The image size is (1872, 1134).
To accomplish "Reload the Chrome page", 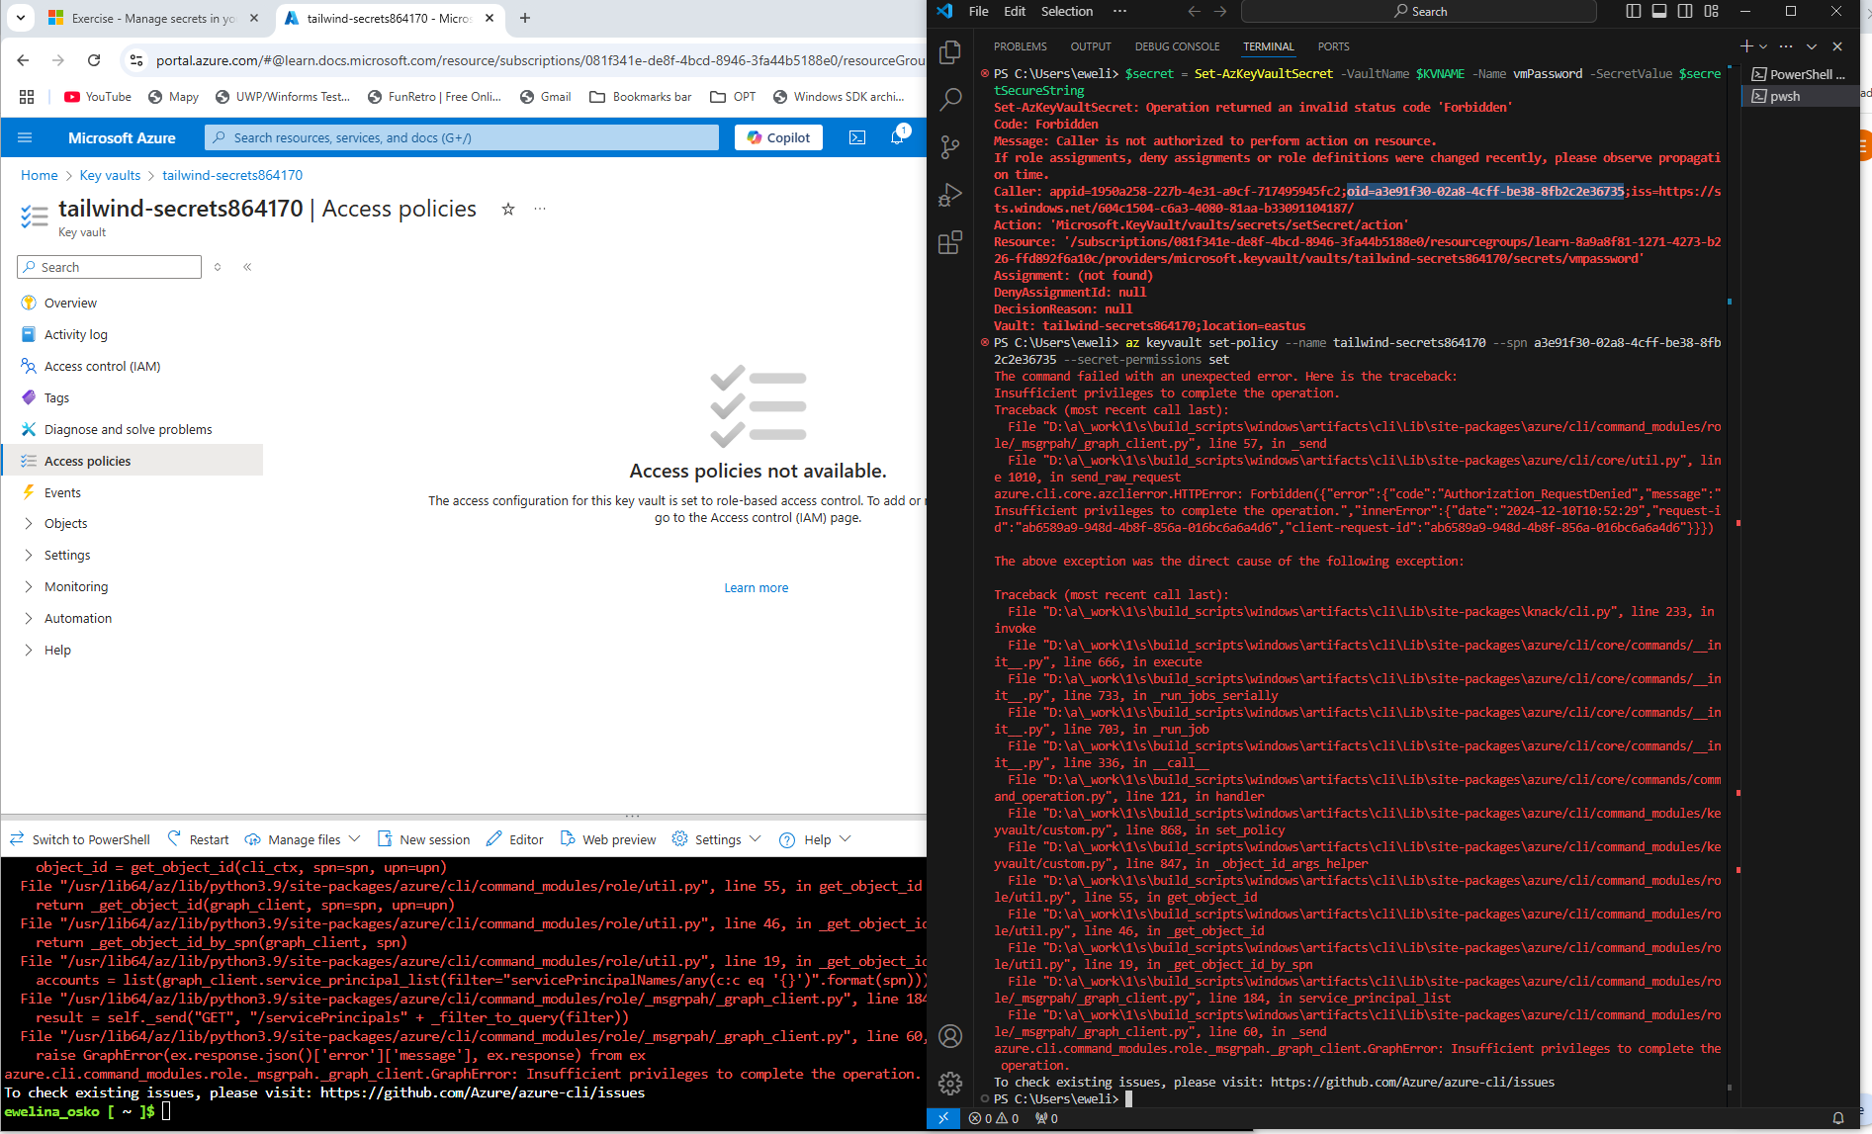I will click(x=94, y=60).
